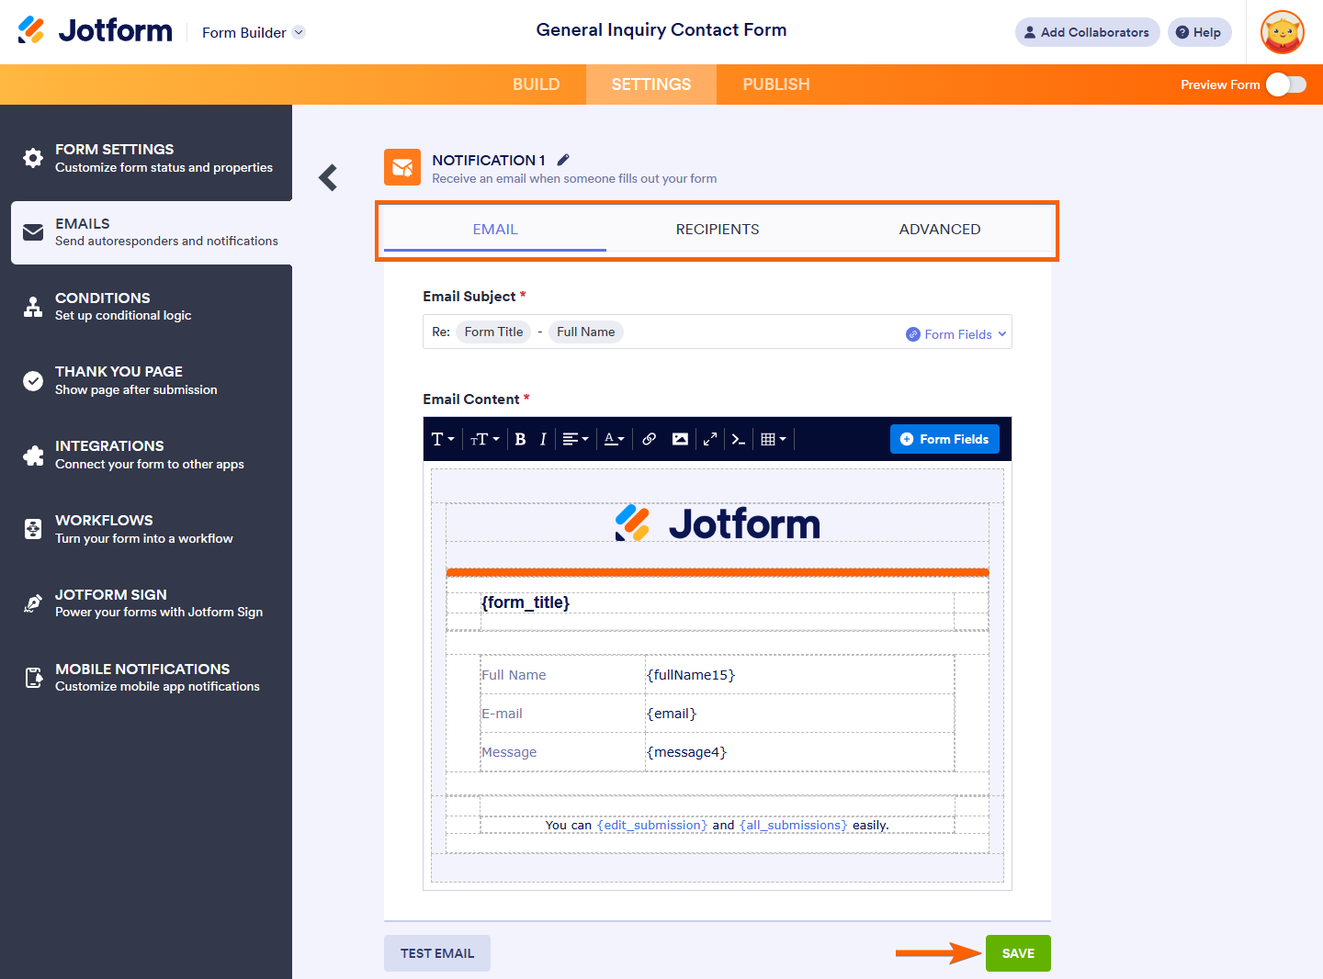Open THANK YOU PAGE menu item
Screen dimensions: 1323x979
(x=146, y=381)
